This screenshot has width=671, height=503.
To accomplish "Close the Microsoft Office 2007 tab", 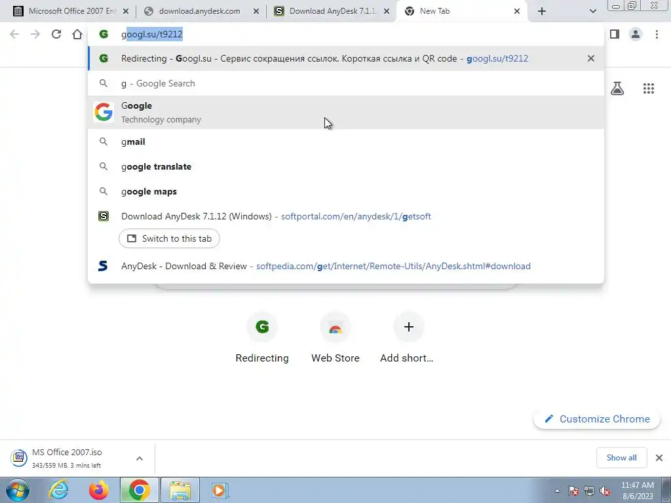I will [x=126, y=12].
